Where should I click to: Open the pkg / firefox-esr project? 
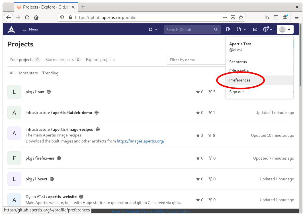(x=40, y=158)
